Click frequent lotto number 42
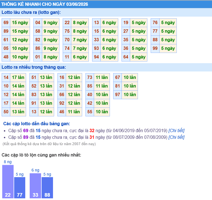The height and width of the screenshot is (200, 212). pos(90,103)
